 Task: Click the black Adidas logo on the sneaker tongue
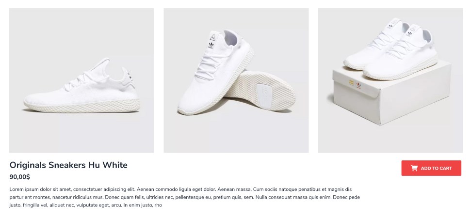(x=211, y=45)
